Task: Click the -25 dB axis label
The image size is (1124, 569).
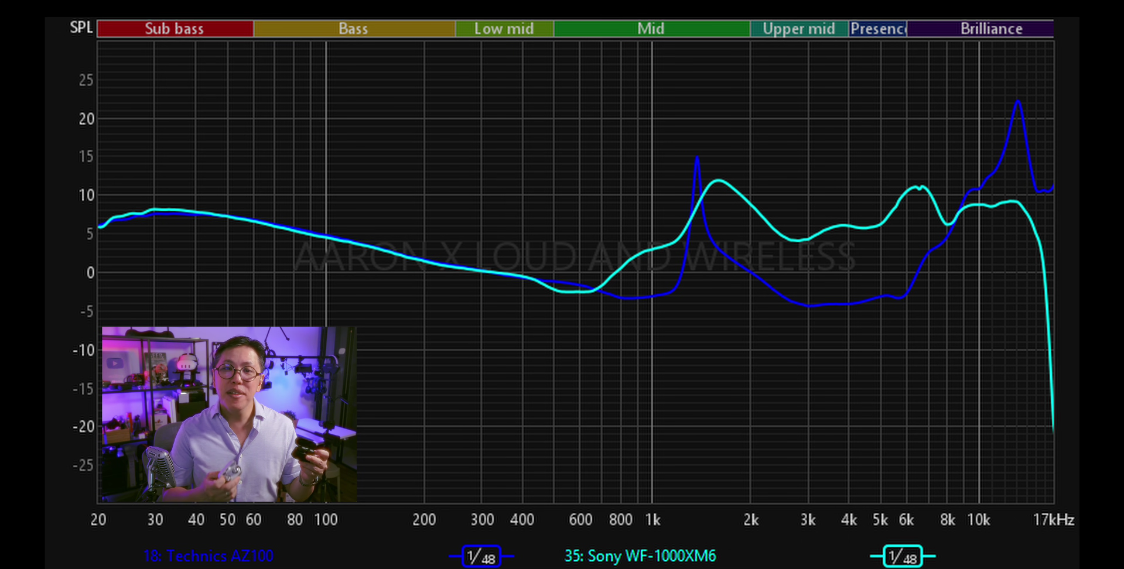Action: 83,465
